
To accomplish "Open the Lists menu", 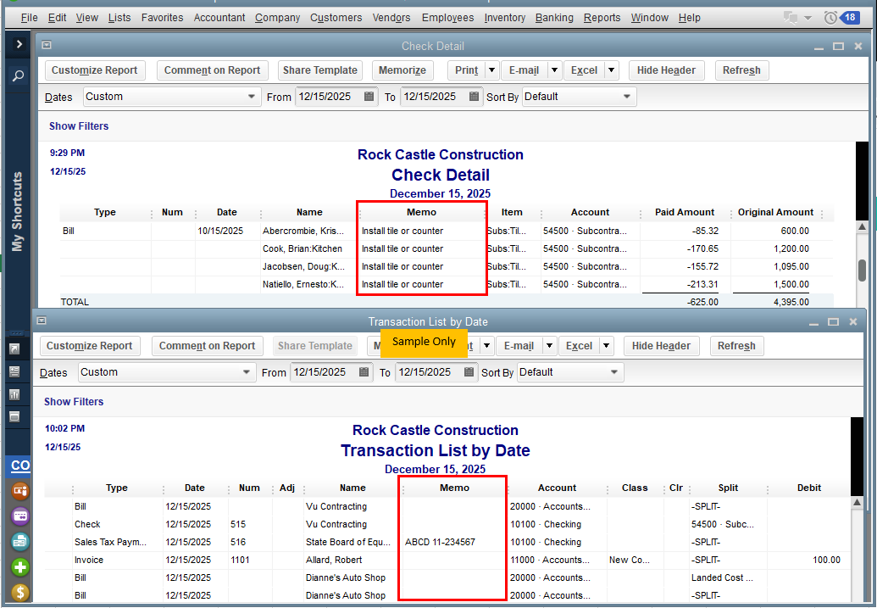I will click(119, 18).
